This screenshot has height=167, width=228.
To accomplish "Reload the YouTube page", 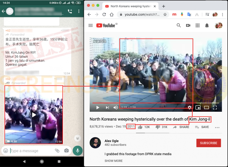I will coord(104,14).
